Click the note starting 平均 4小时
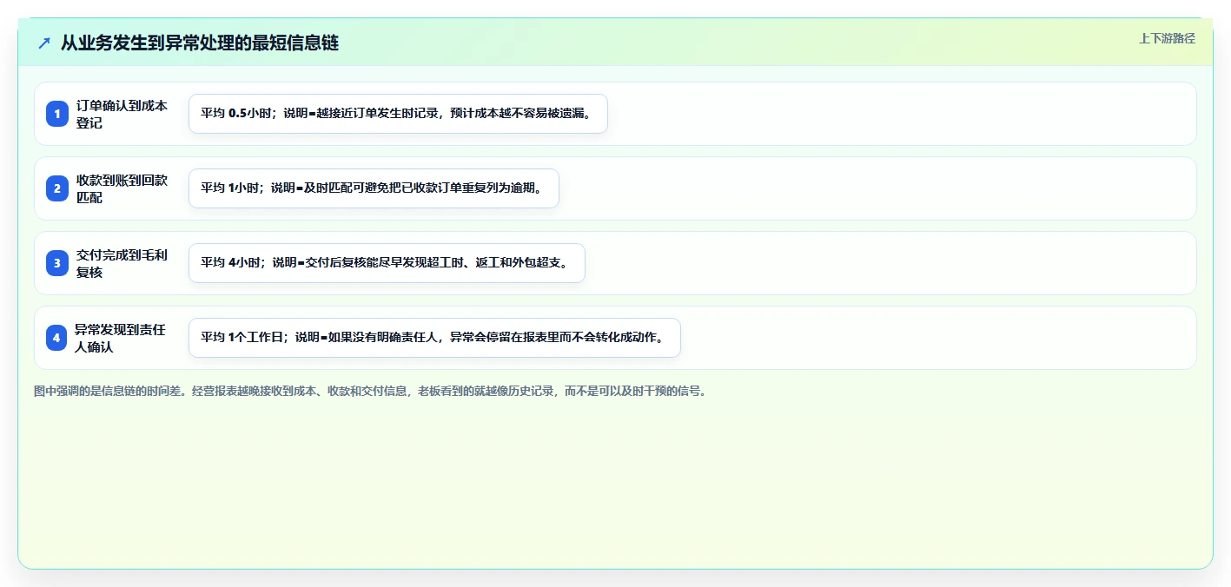The height and width of the screenshot is (587, 1231). point(387,263)
